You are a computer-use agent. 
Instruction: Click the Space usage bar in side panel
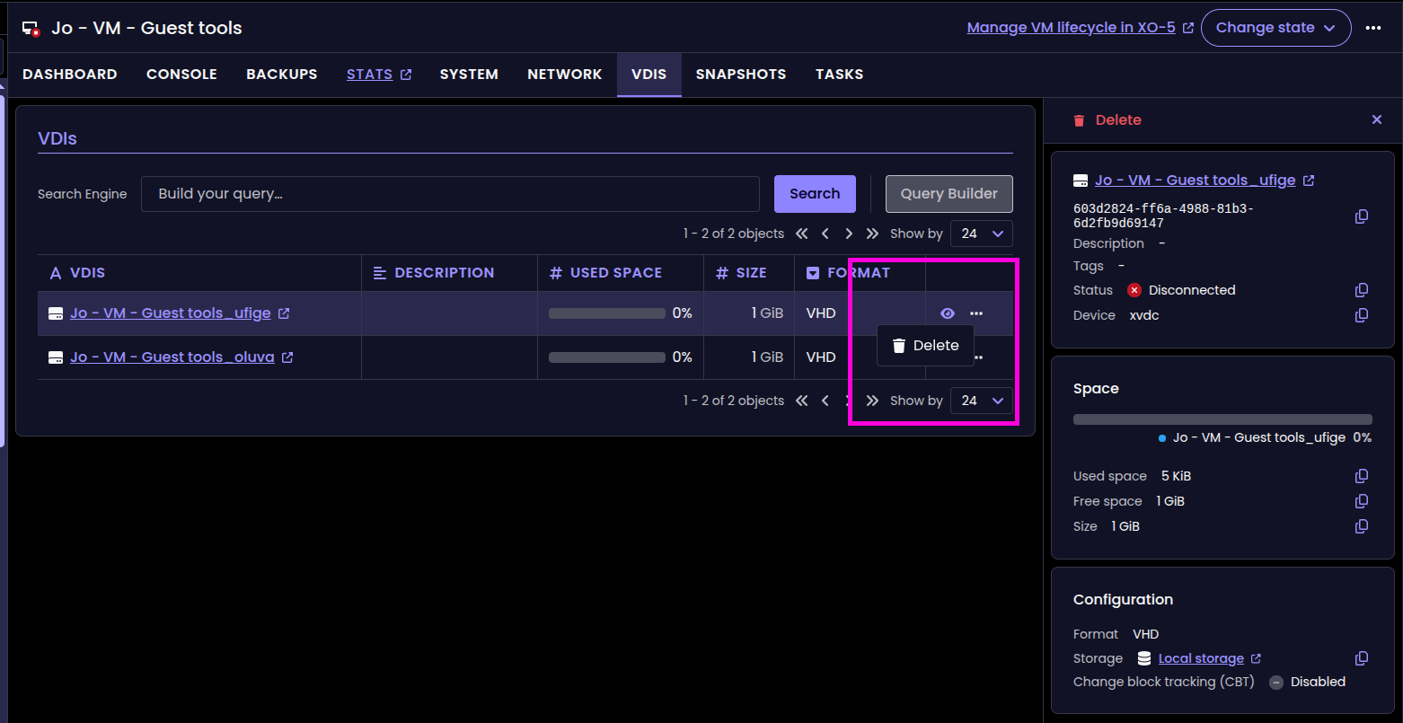click(x=1222, y=419)
